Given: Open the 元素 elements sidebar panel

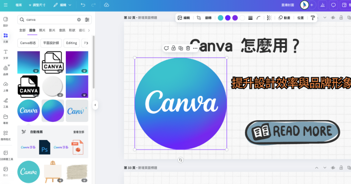Looking at the screenshot, I should click(x=5, y=38).
